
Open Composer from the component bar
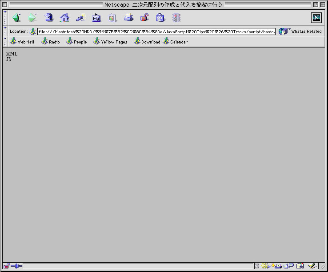[312, 266]
